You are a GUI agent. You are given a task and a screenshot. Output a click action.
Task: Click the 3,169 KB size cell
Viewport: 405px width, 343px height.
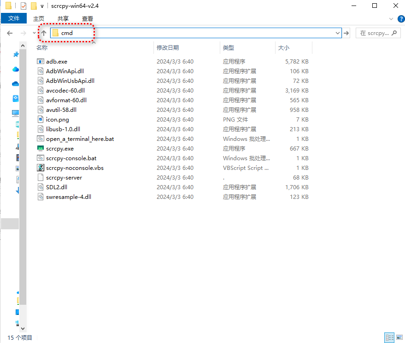tap(297, 90)
